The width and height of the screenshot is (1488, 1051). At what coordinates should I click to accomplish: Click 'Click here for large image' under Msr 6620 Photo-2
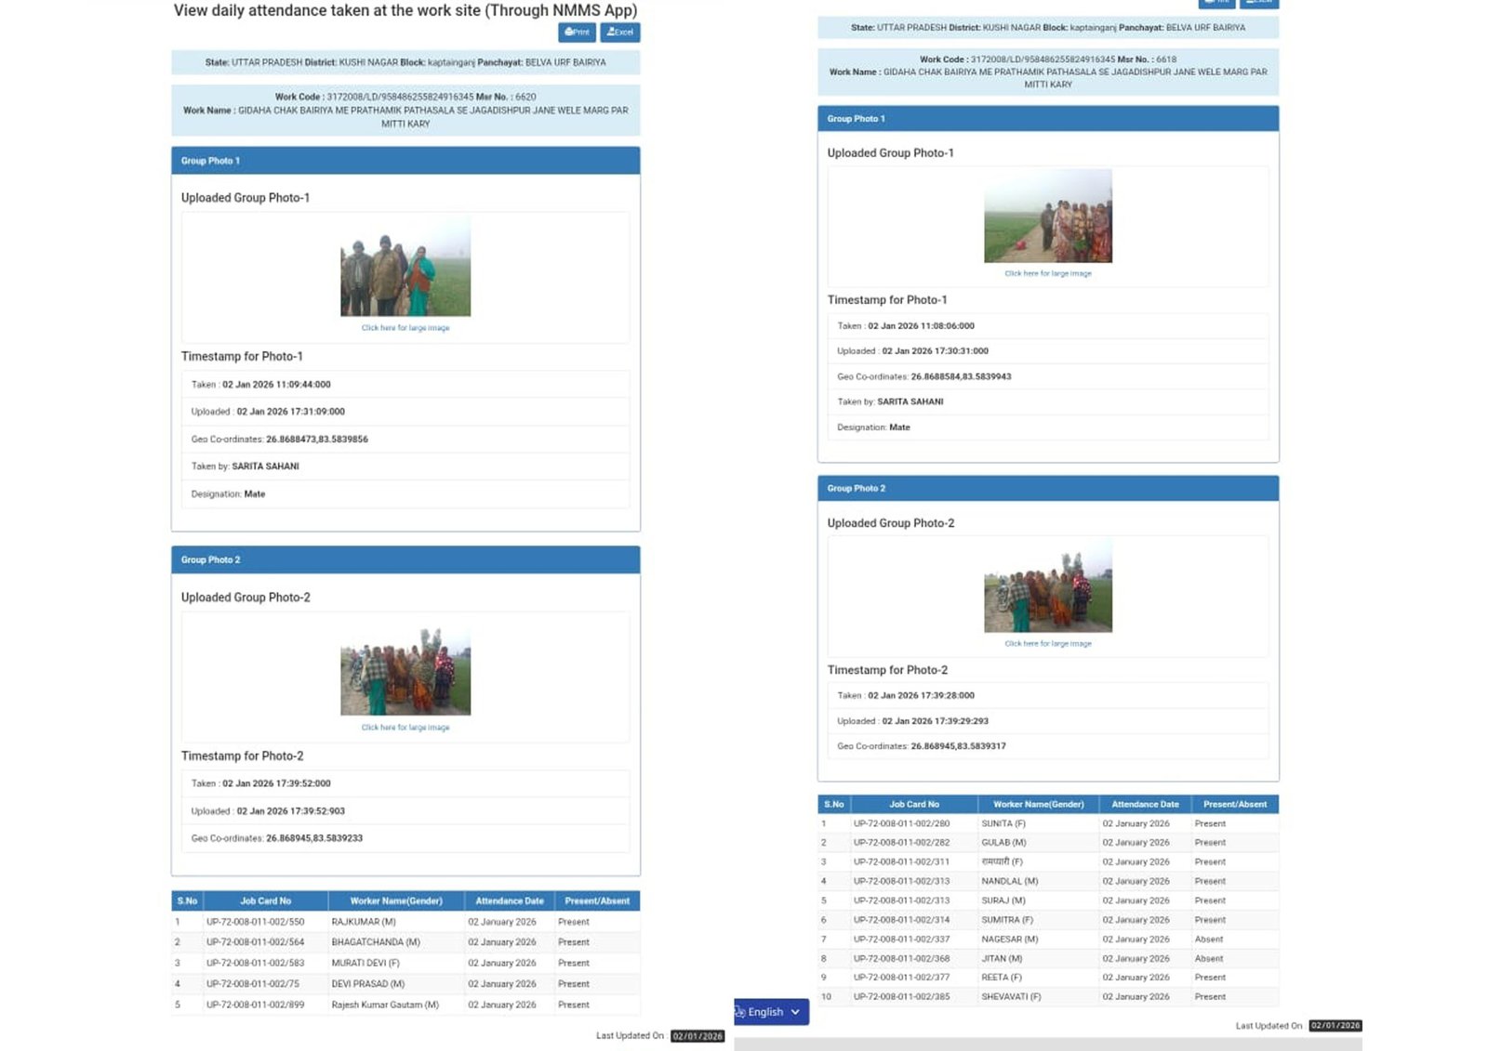click(405, 728)
